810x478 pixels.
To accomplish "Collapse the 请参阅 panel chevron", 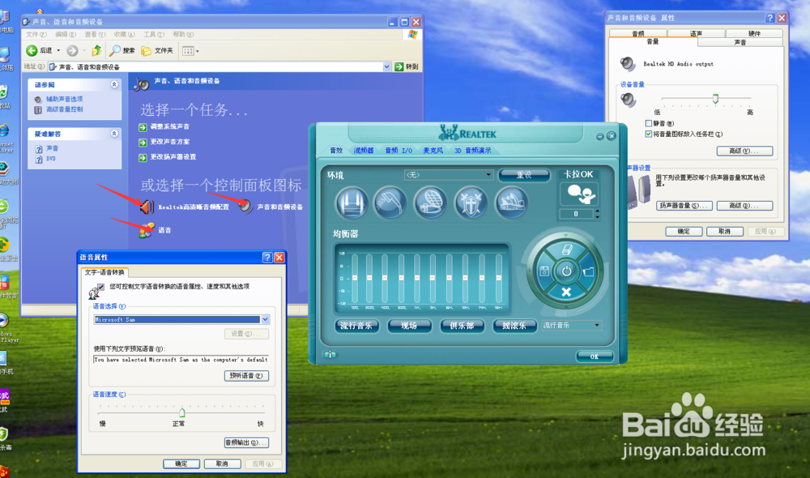I will click(114, 84).
